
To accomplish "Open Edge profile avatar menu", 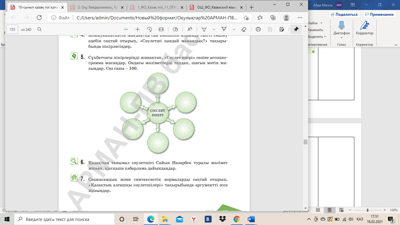I will [x=286, y=18].
